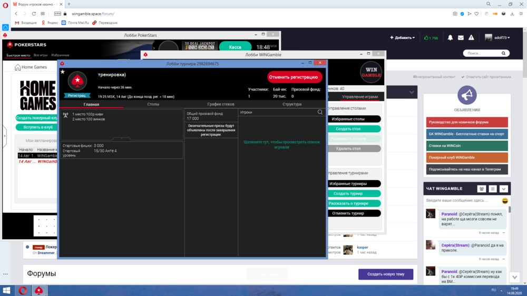Click Opera snapshot camera icon

tap(455, 14)
